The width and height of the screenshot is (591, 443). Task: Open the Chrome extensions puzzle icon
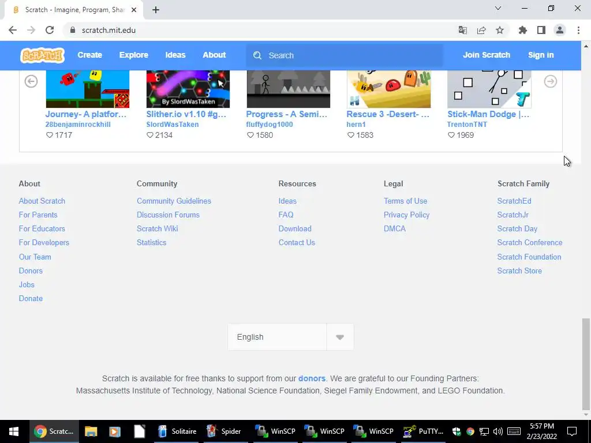click(523, 30)
